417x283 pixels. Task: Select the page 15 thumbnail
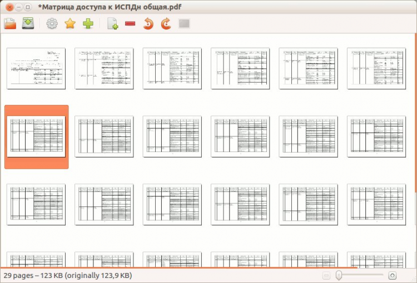coord(172,204)
